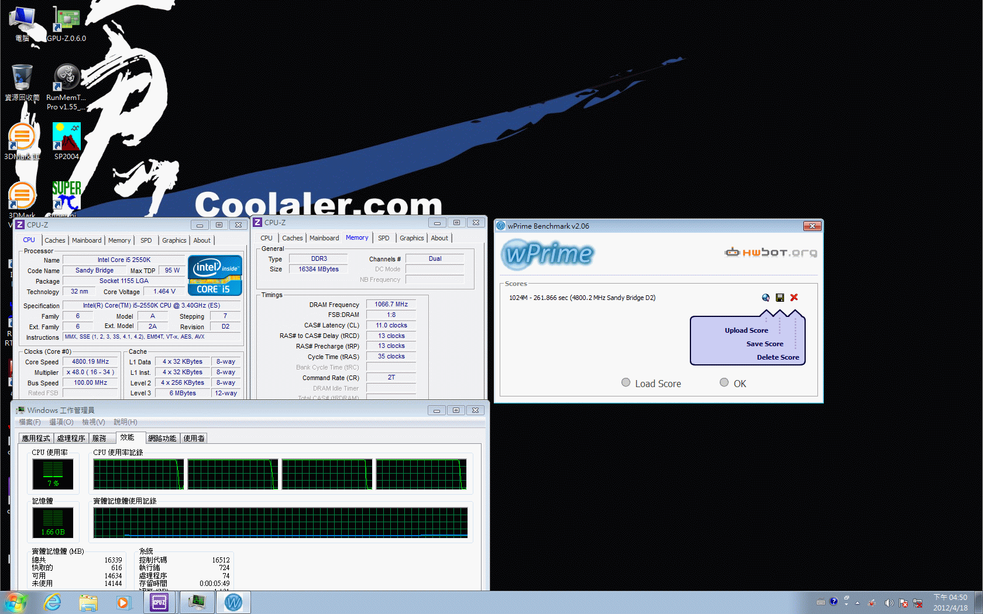This screenshot has width=983, height=614.
Task: Click the Intel Core i5 logo in CPU-Z
Action: click(x=215, y=275)
